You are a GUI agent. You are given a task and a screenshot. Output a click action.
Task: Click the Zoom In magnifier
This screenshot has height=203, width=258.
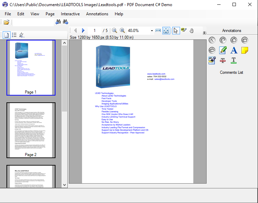pos(122,30)
